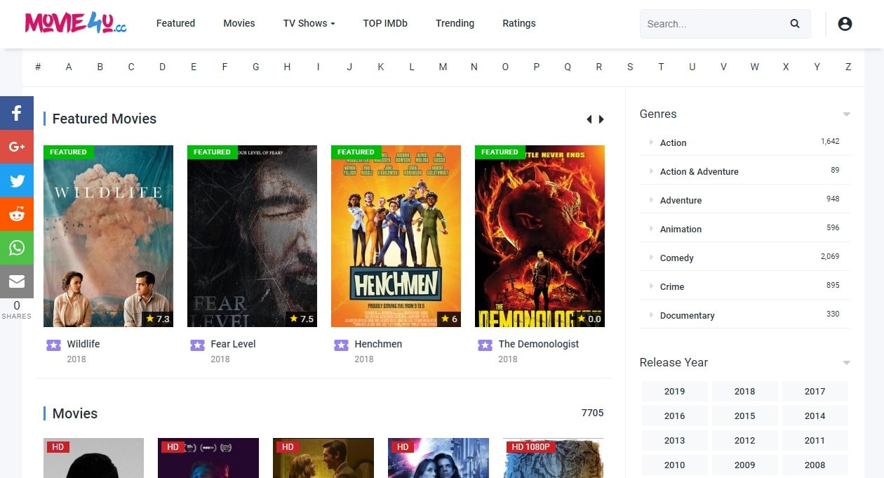The image size is (884, 478).
Task: Open the TOP IMDb page
Action: click(x=385, y=23)
